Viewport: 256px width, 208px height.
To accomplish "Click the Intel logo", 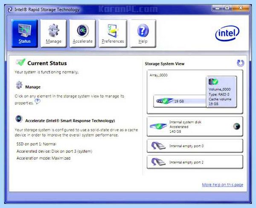I will pos(227,33).
